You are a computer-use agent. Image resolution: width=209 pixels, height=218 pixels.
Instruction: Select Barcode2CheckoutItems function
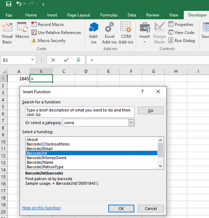(x=92, y=144)
